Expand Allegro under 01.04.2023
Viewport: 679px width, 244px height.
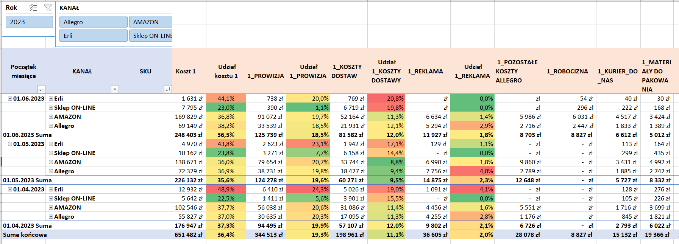51,217
